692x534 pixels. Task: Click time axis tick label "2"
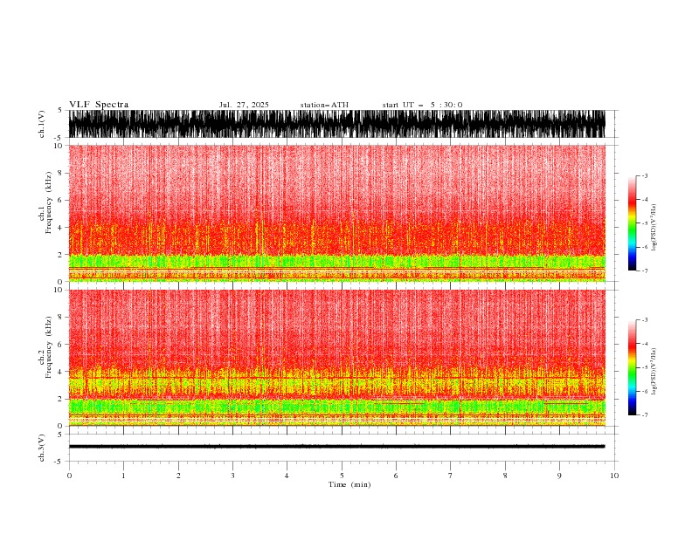(x=178, y=476)
